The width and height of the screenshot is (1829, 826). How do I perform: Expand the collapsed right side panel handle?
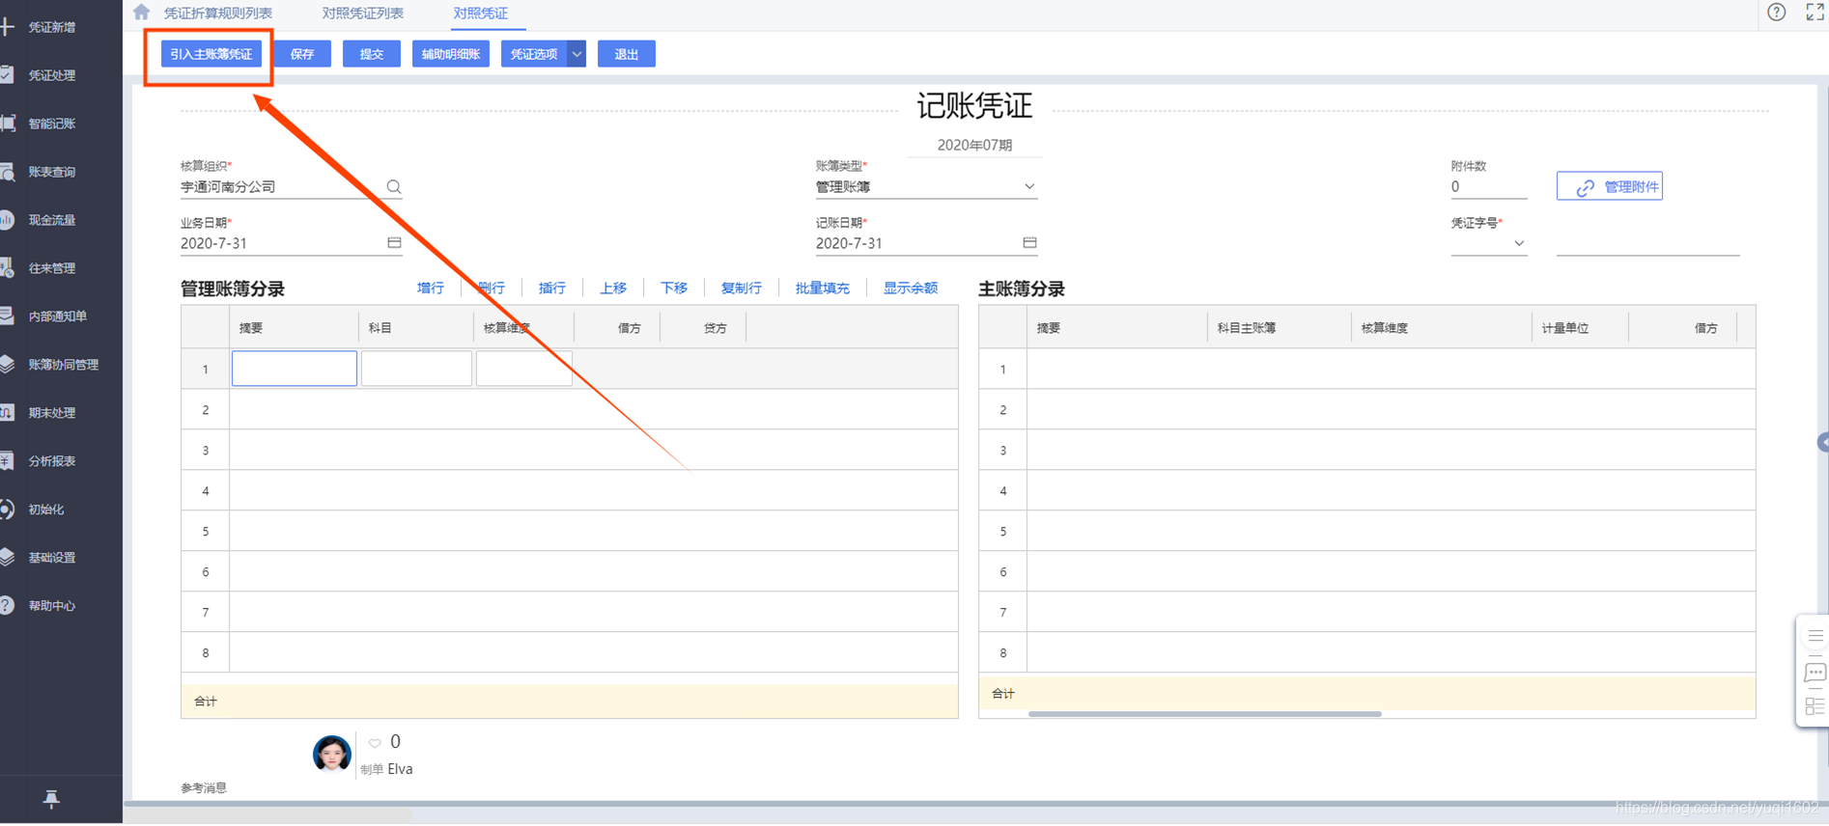coord(1822,442)
